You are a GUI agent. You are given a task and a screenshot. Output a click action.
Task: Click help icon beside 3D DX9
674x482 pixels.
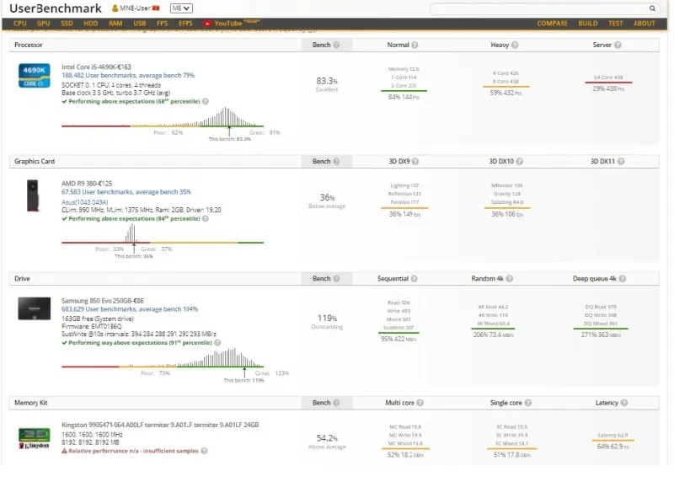415,161
